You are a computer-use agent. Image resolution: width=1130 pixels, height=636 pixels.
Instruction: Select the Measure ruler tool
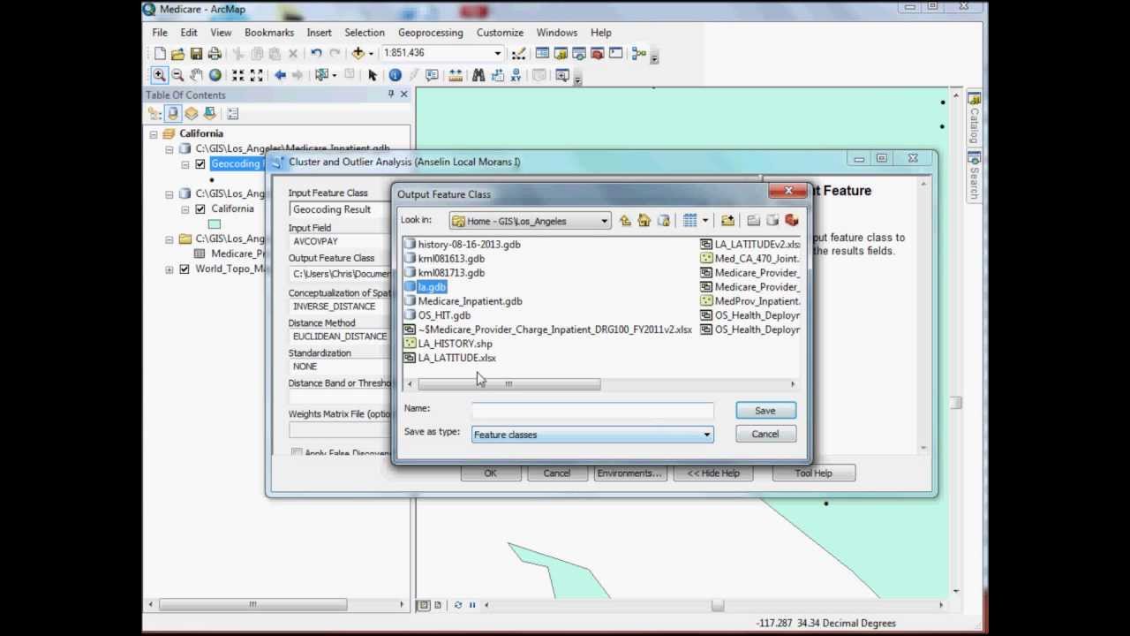(456, 76)
